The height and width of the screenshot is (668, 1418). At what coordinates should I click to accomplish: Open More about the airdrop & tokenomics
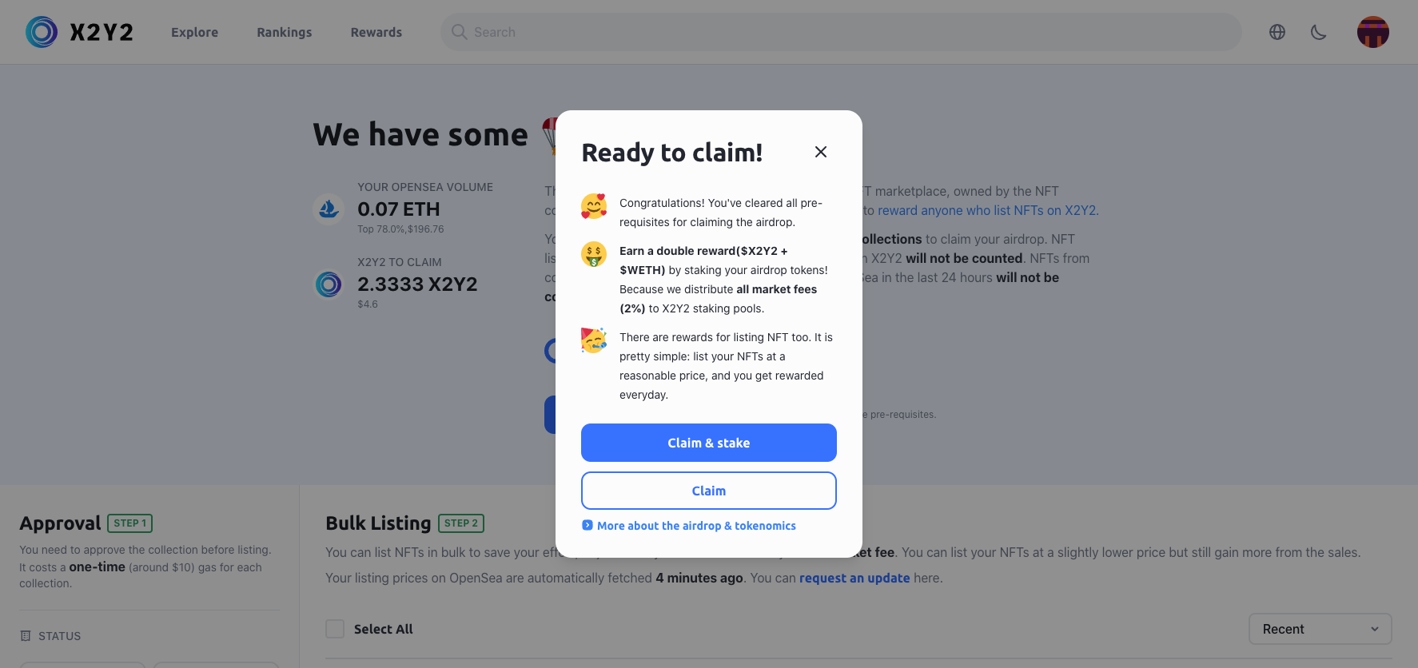click(696, 526)
